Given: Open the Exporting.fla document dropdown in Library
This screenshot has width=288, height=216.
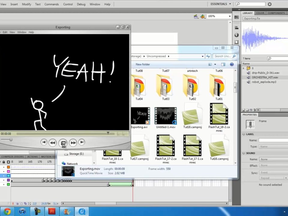Looking at the screenshot, I should [x=265, y=19].
